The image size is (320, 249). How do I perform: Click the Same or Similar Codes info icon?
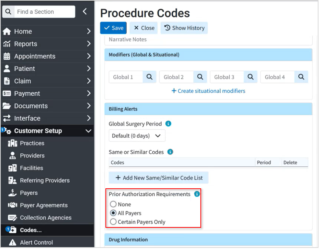point(171,152)
